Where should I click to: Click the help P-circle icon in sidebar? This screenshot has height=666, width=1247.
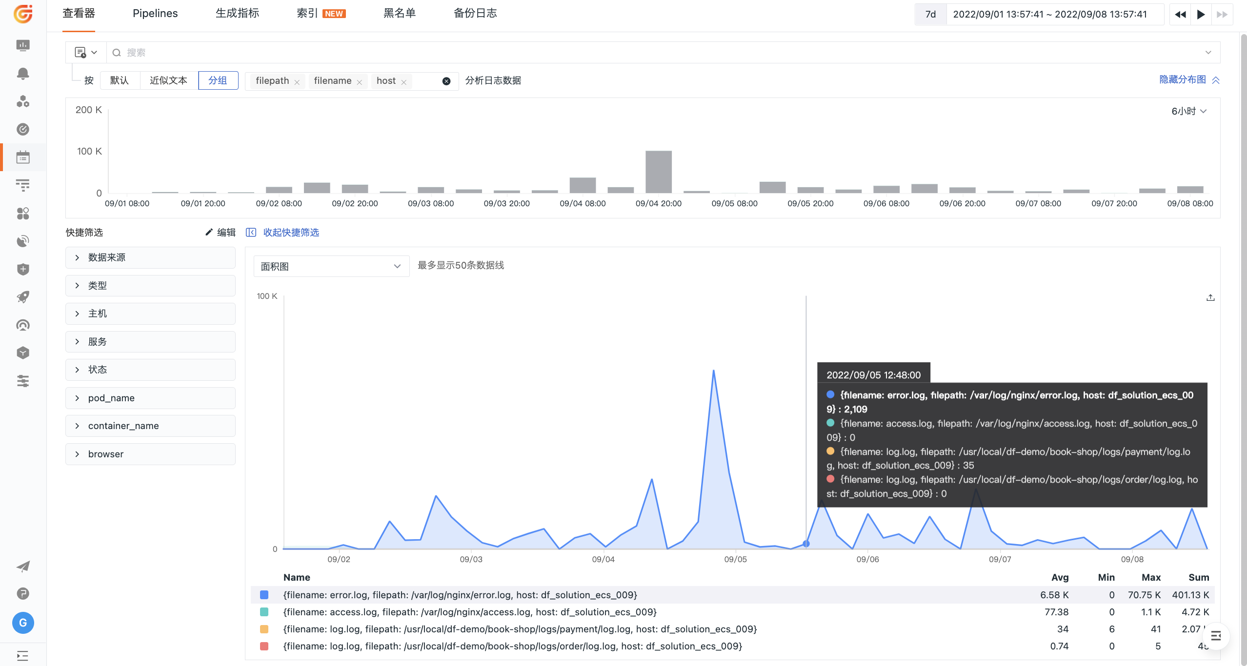click(x=23, y=593)
